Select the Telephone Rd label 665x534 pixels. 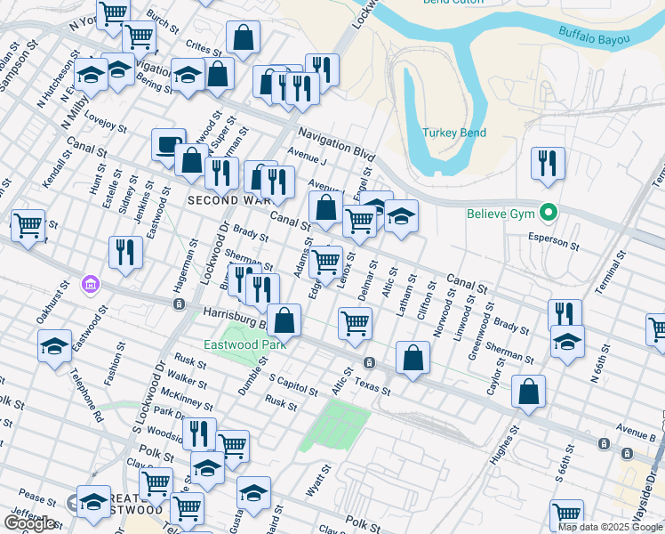point(86,395)
